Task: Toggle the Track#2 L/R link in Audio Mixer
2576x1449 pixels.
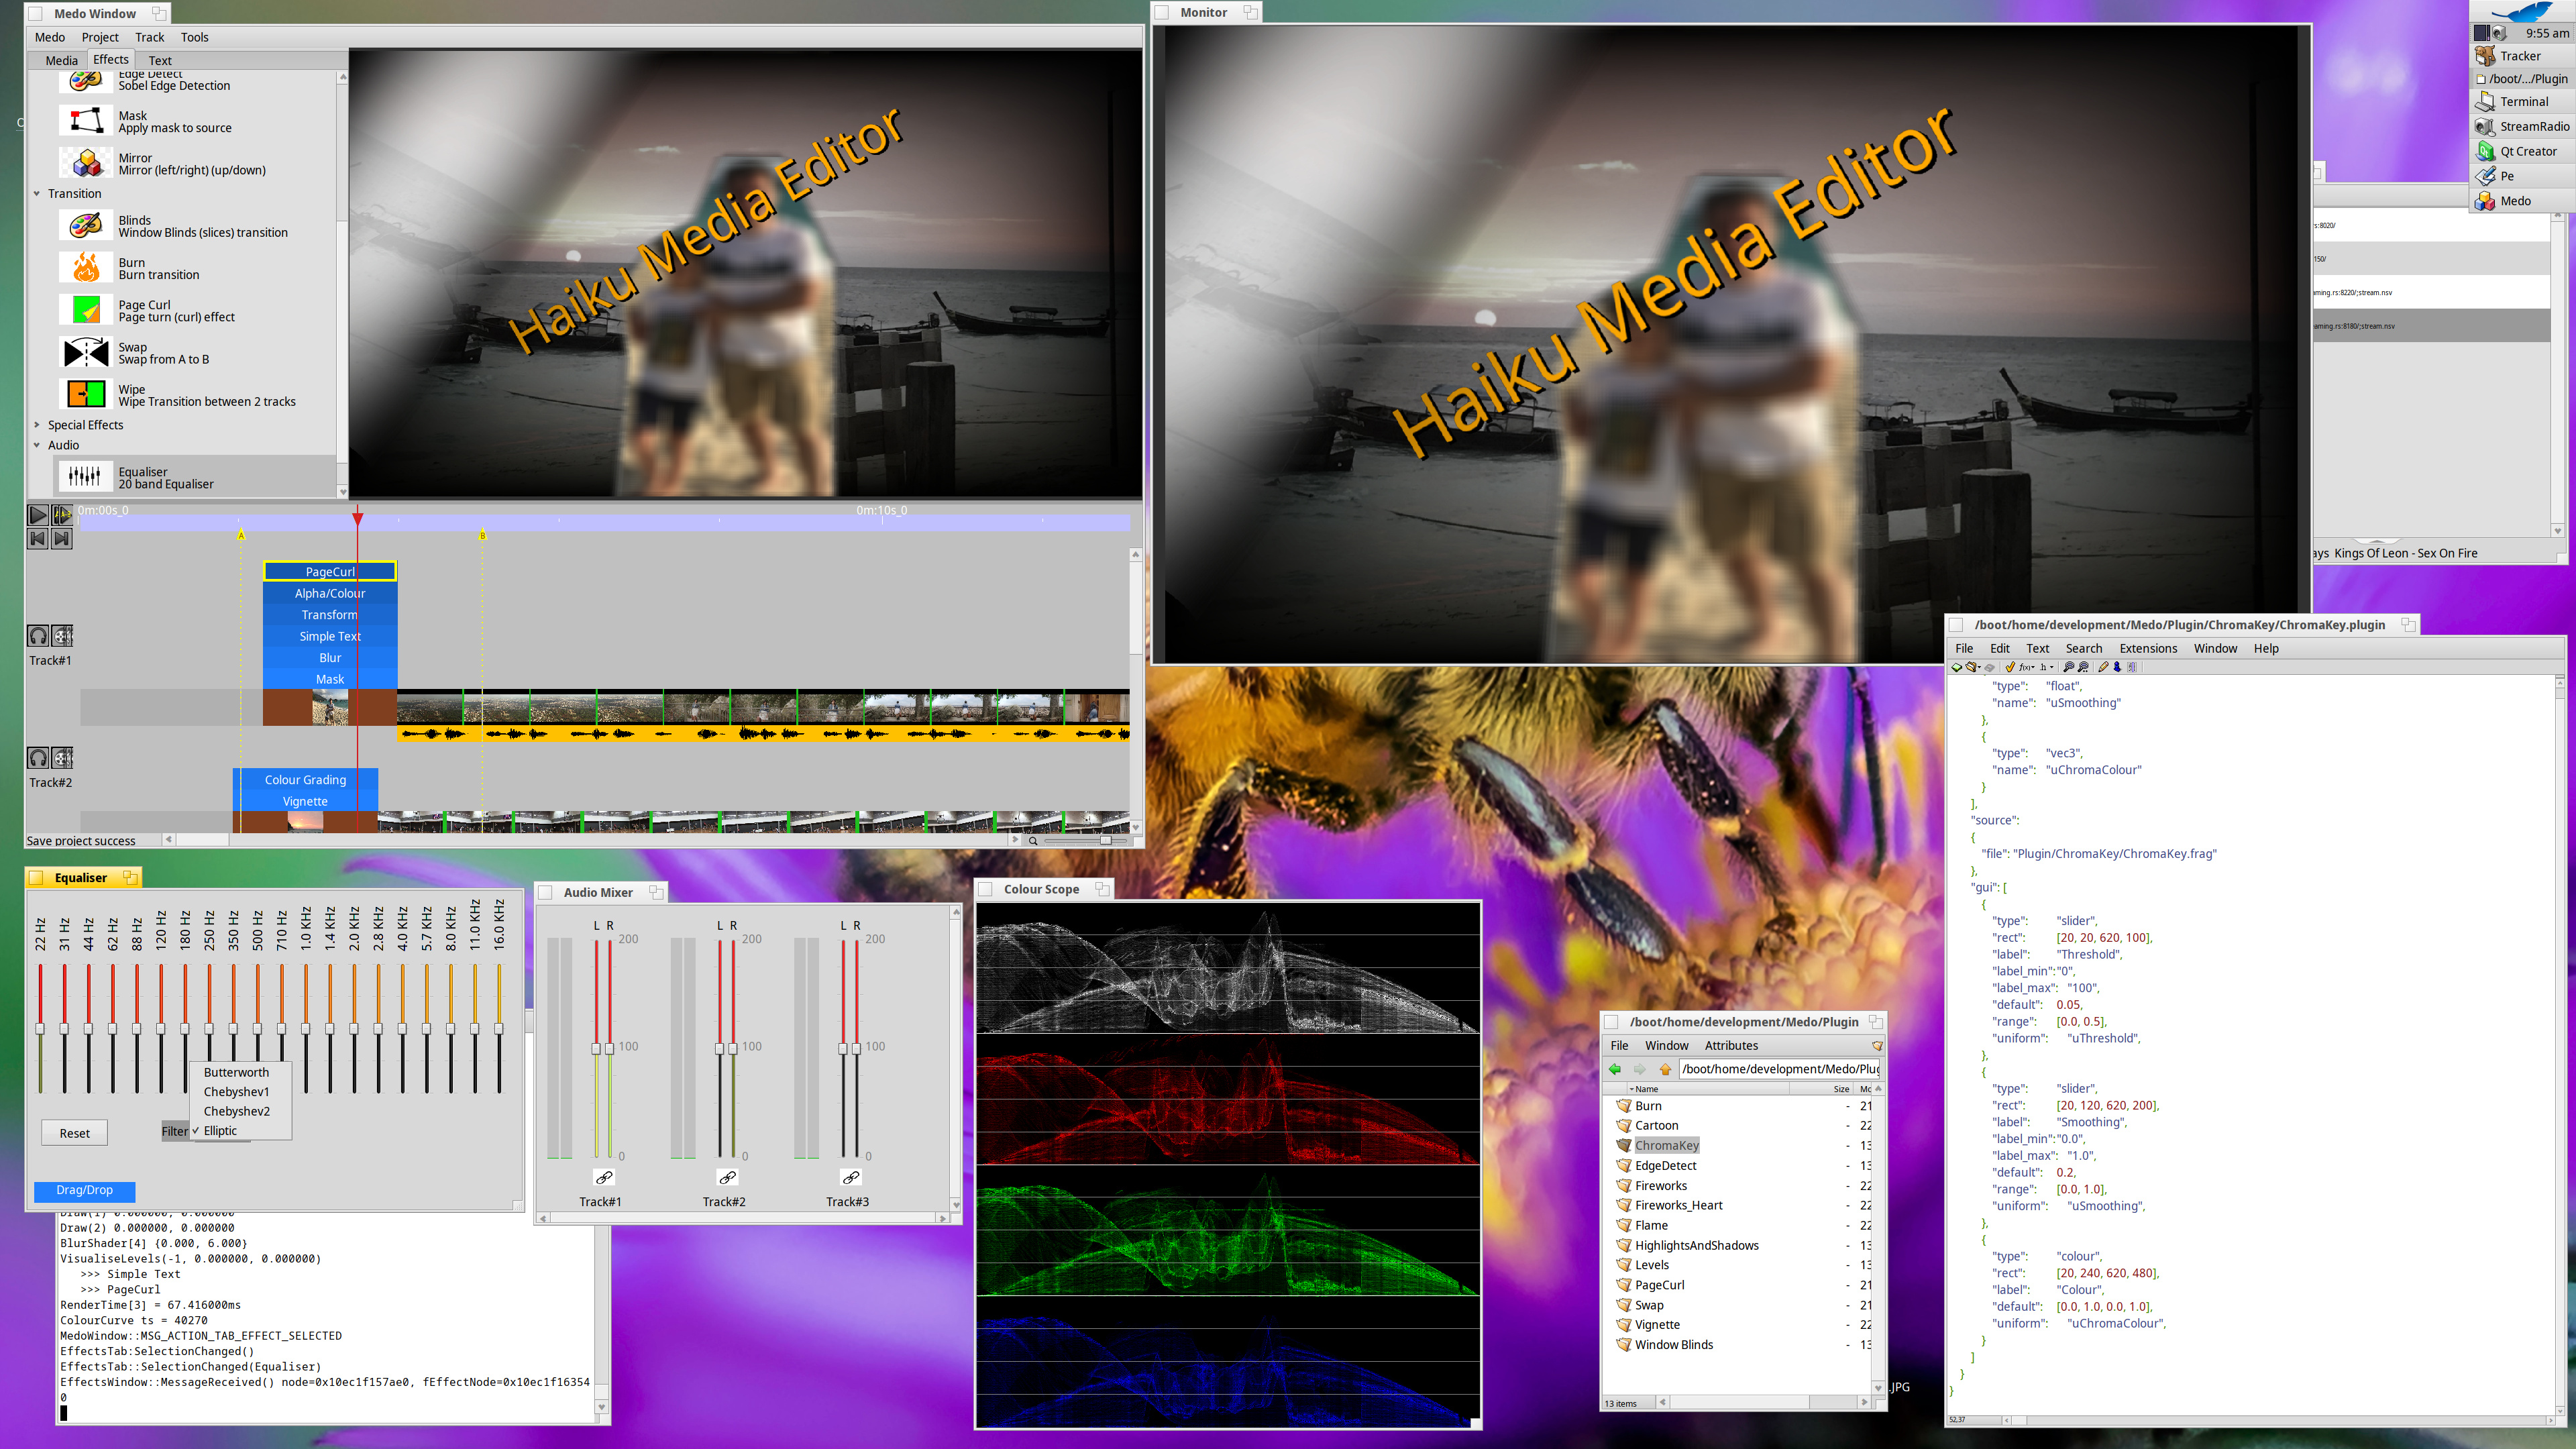Action: point(727,1177)
